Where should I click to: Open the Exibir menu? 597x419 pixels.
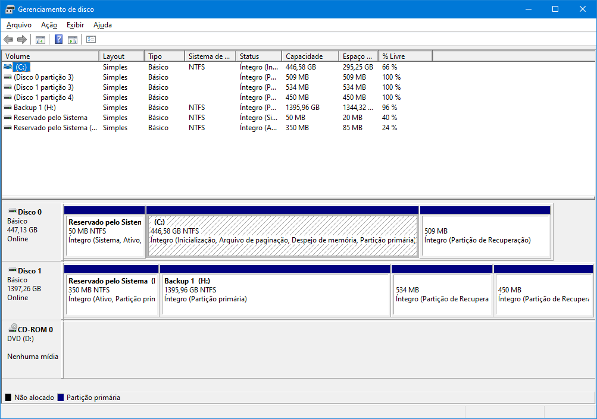pyautogui.click(x=75, y=25)
